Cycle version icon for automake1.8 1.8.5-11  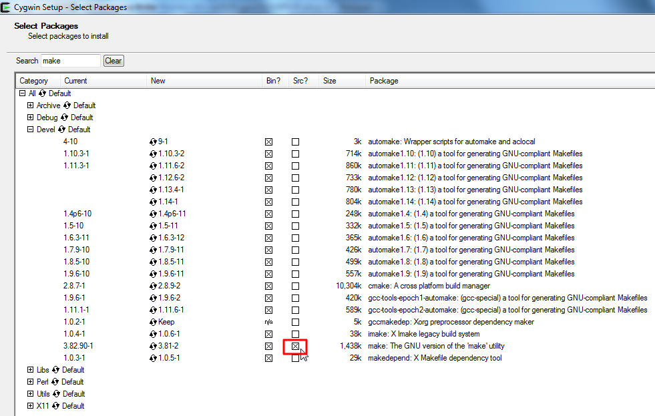point(153,262)
